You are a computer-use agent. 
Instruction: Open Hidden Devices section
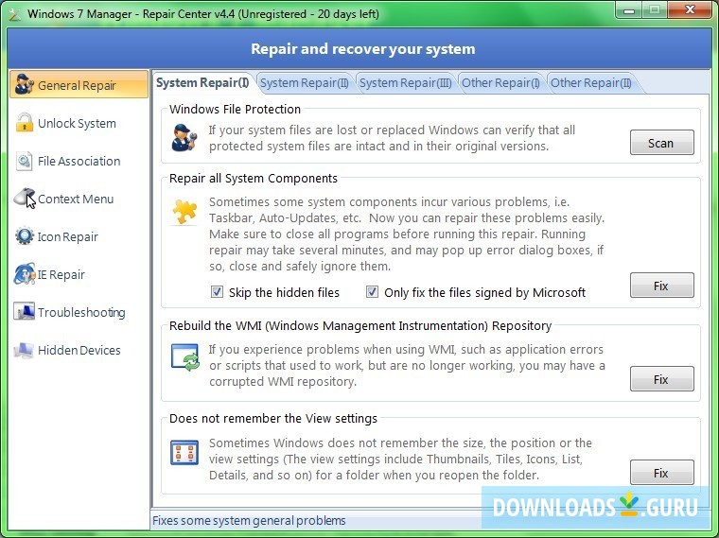tap(79, 350)
